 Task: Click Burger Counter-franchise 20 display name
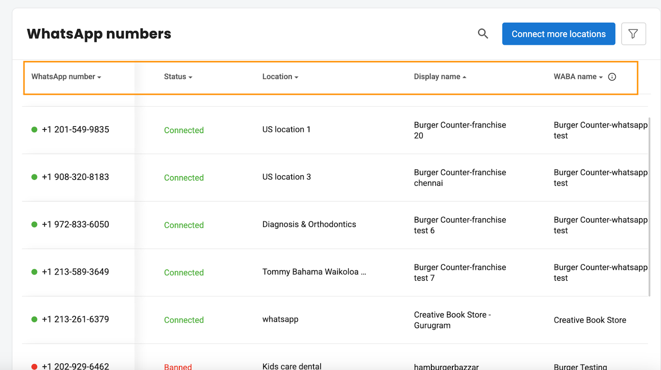460,130
